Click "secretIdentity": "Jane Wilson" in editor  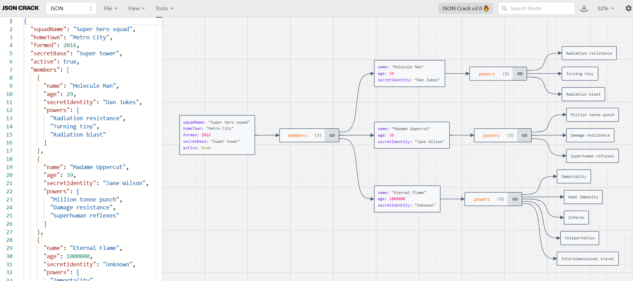click(96, 183)
